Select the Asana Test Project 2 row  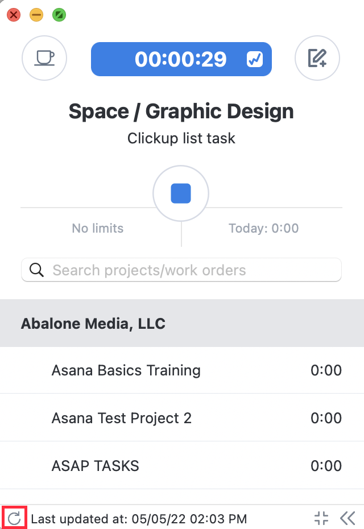182,418
